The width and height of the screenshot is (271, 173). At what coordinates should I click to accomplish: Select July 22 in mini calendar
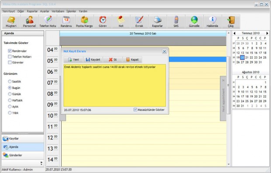251,57
